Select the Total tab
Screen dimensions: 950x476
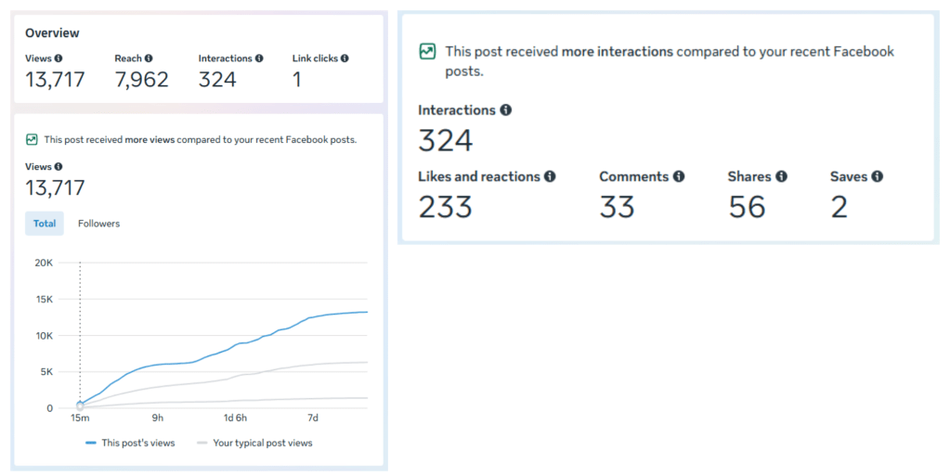(x=45, y=224)
